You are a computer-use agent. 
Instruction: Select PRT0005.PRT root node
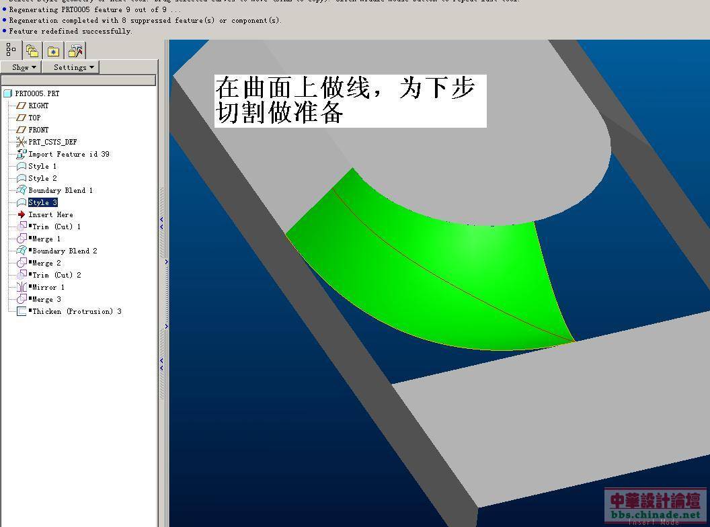(37, 93)
